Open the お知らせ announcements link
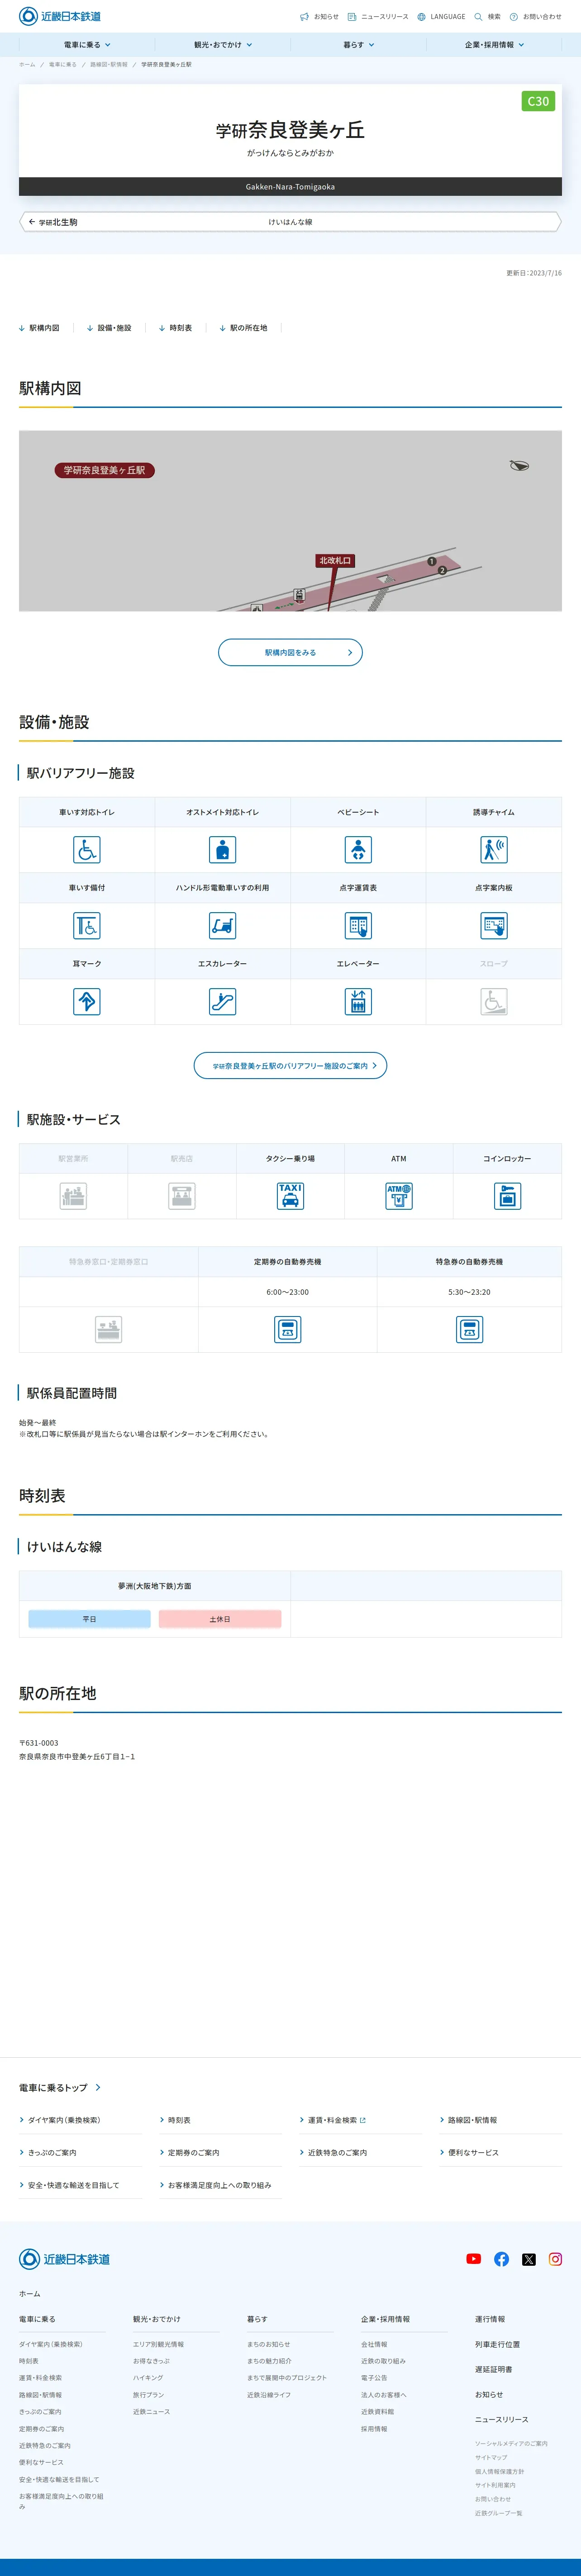The width and height of the screenshot is (581, 2576). [x=319, y=17]
